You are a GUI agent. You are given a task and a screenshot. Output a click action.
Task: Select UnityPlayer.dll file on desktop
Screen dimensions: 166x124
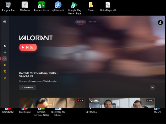point(108,7)
